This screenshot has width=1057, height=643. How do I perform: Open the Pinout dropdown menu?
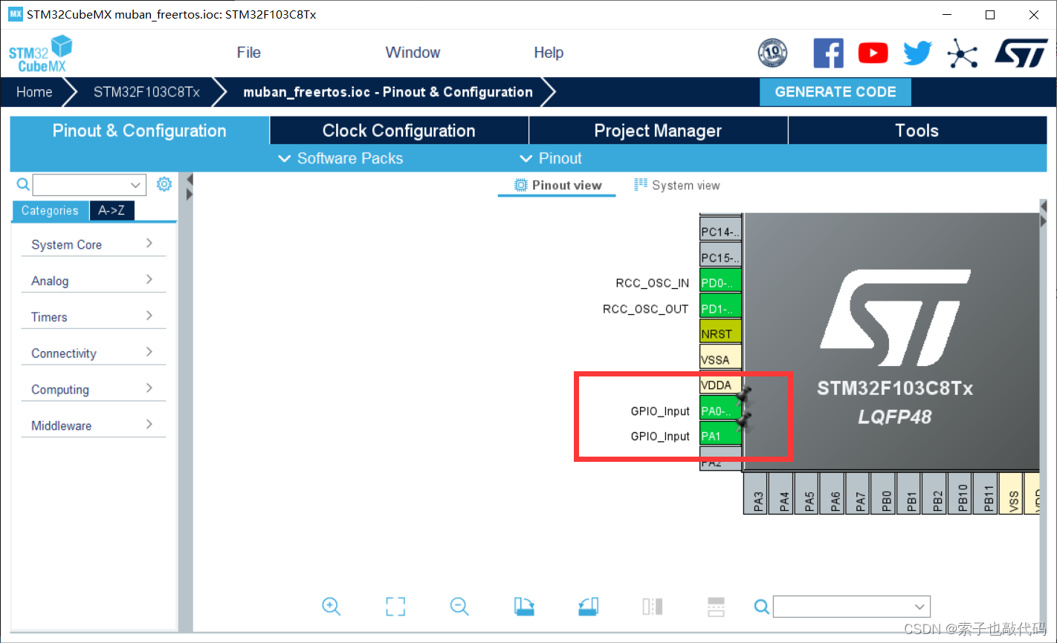[x=551, y=158]
